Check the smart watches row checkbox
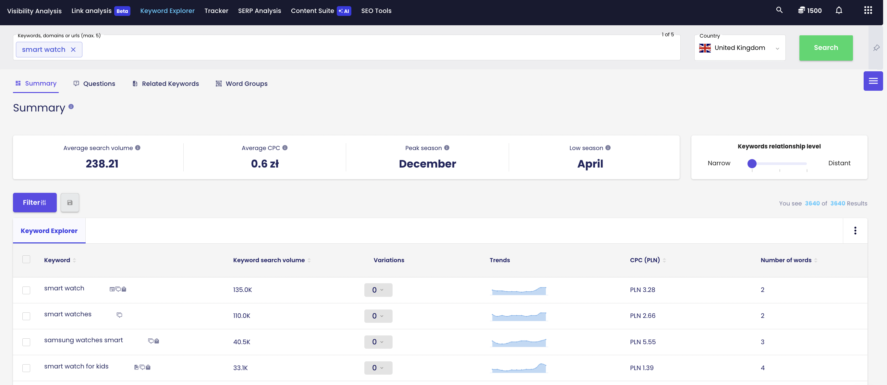887x385 pixels. 26,316
